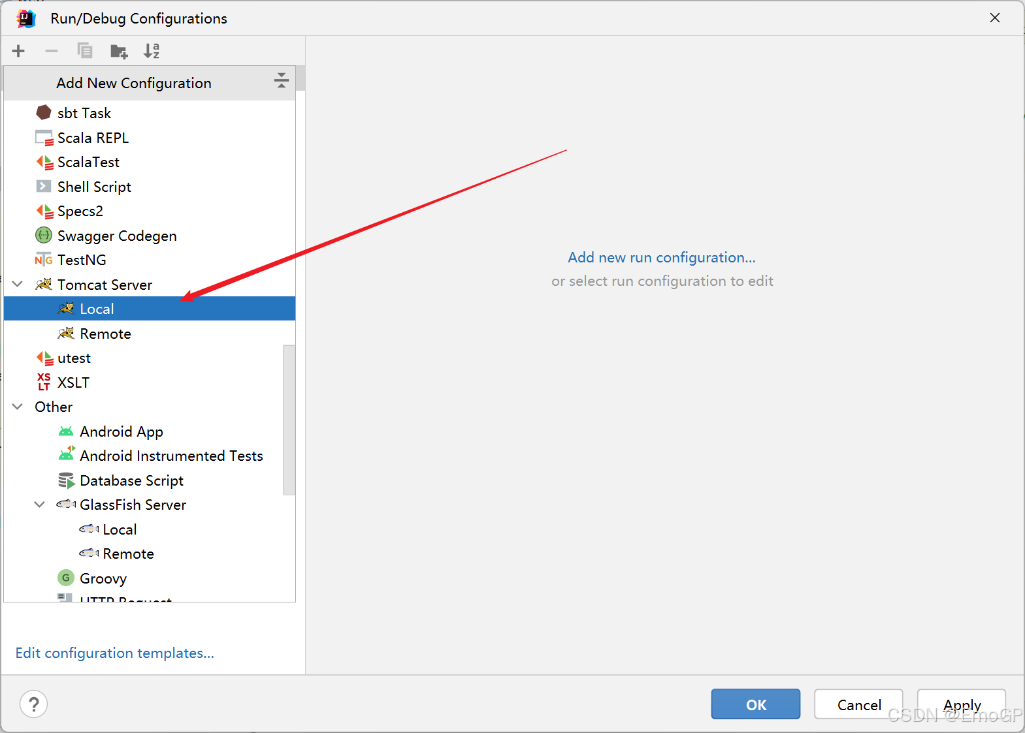Image resolution: width=1025 pixels, height=733 pixels.
Task: Open help with the question mark button
Action: pos(34,704)
